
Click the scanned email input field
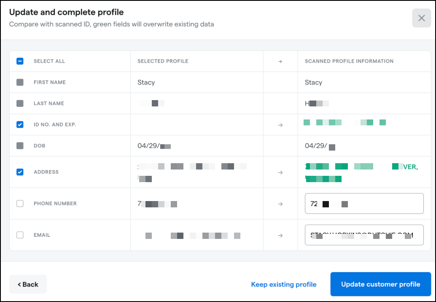coord(364,235)
